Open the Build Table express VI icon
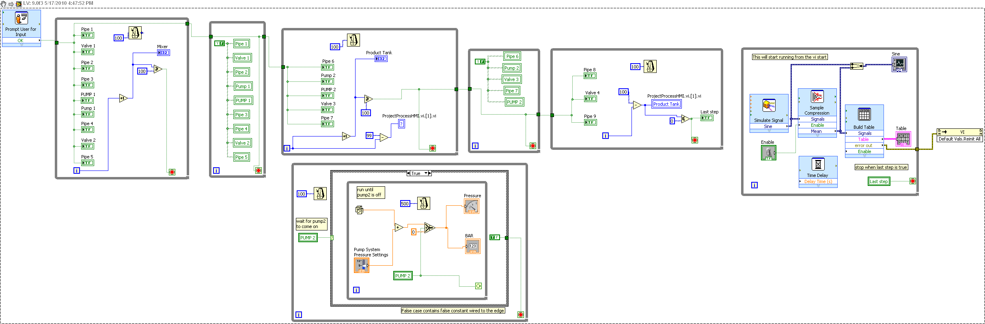Viewport: 985px width, 324px height. click(864, 115)
